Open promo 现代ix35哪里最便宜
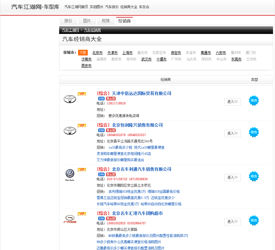The height and width of the screenshot is (250, 275). tap(149, 147)
